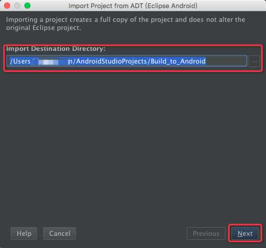
Task: Click the Import Destination Directory label
Action: [x=56, y=49]
